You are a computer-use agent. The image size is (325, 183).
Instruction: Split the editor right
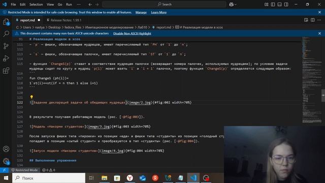coord(313,20)
